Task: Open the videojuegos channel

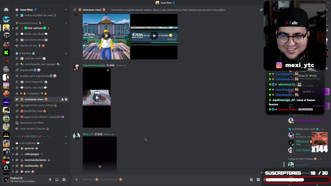Action: (x=41, y=154)
